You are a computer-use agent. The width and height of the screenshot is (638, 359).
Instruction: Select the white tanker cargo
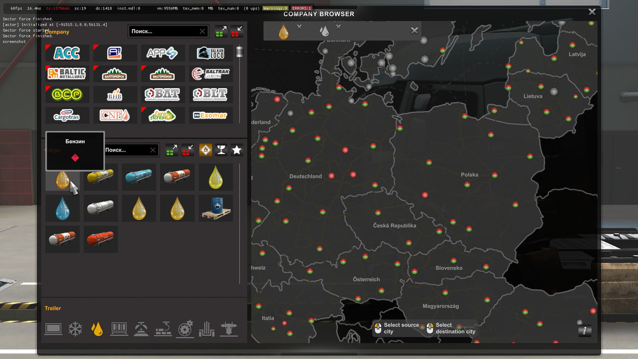[101, 208]
